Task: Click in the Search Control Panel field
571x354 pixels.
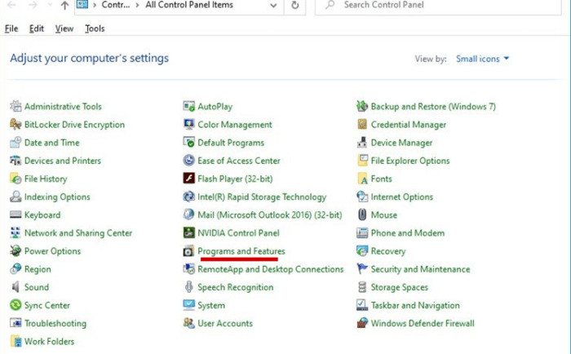Action: 438,5
